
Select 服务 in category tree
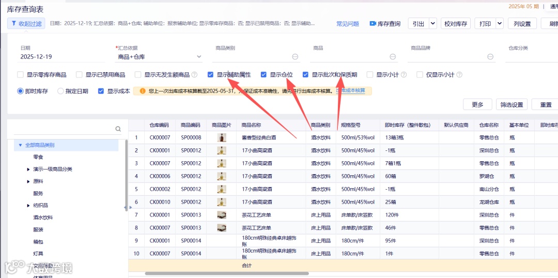tap(38, 194)
